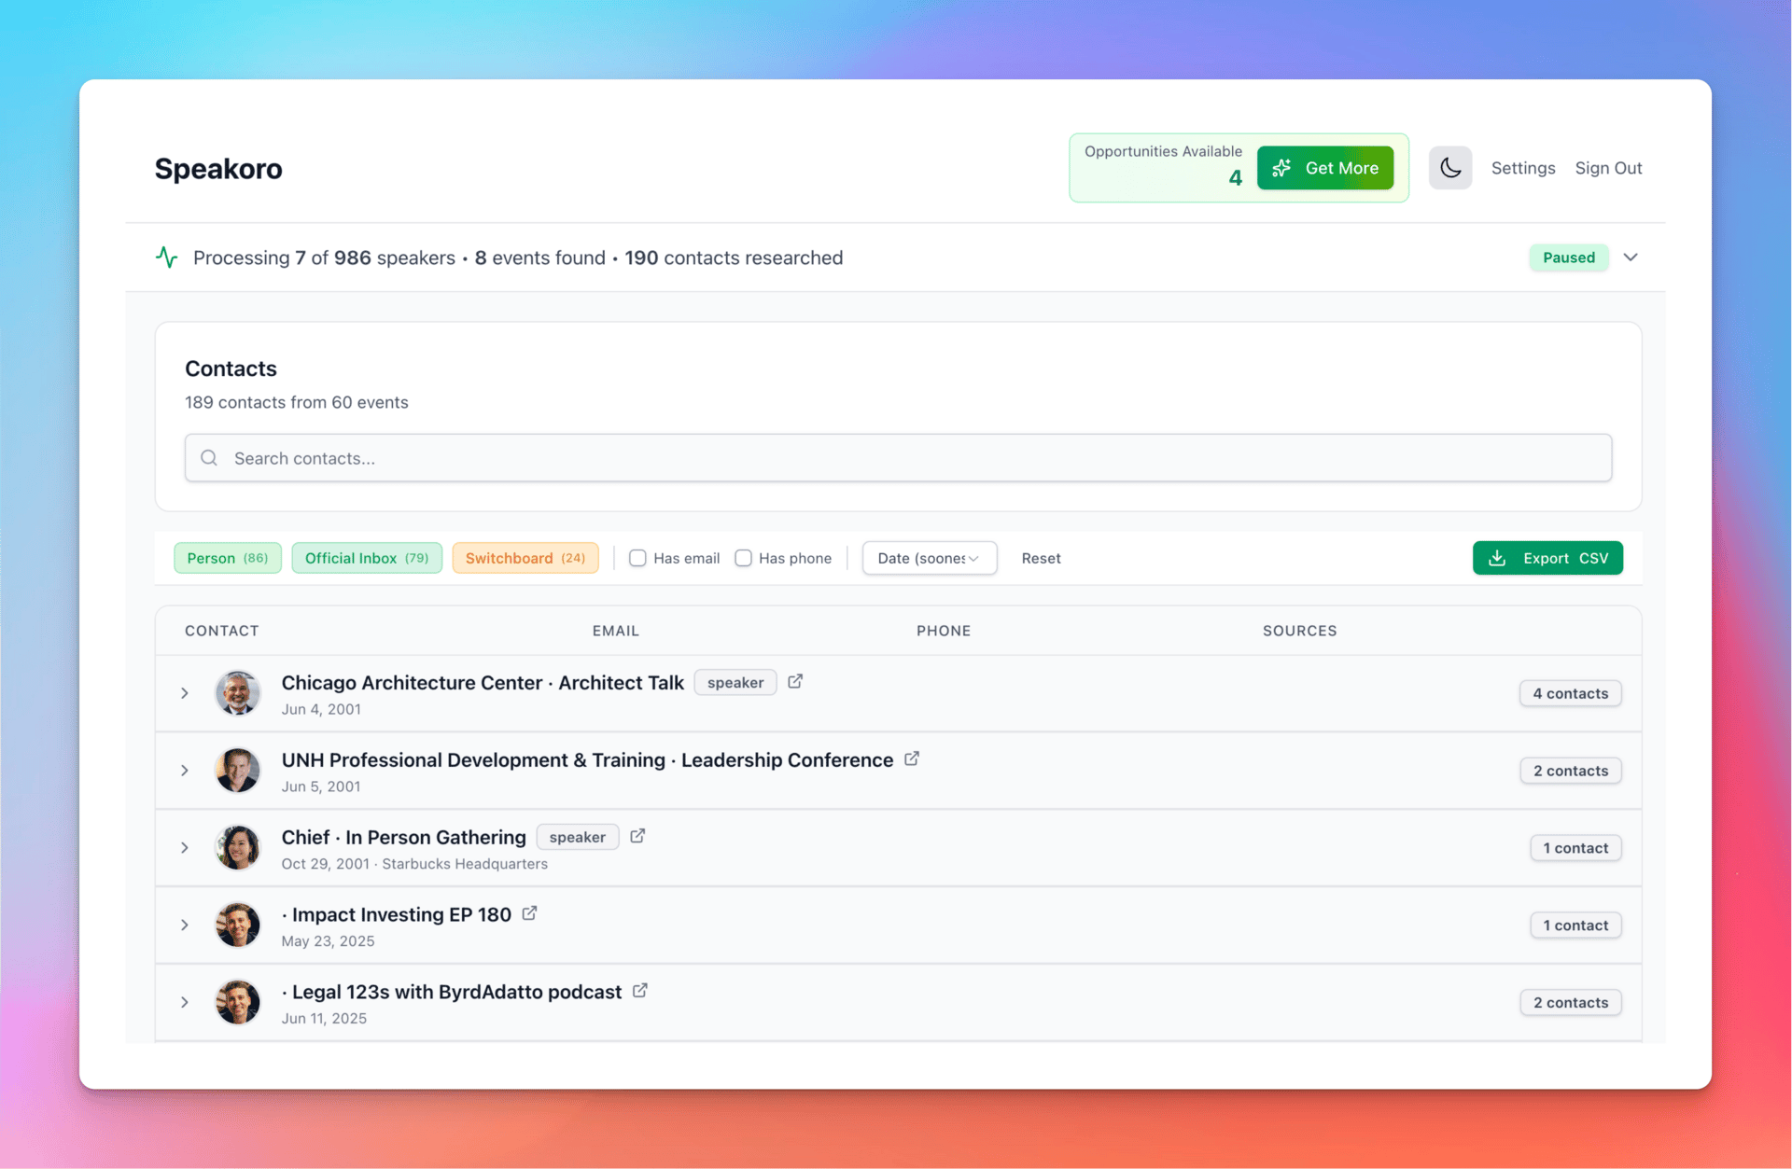Open Settings
1792x1169 pixels.
click(1522, 168)
